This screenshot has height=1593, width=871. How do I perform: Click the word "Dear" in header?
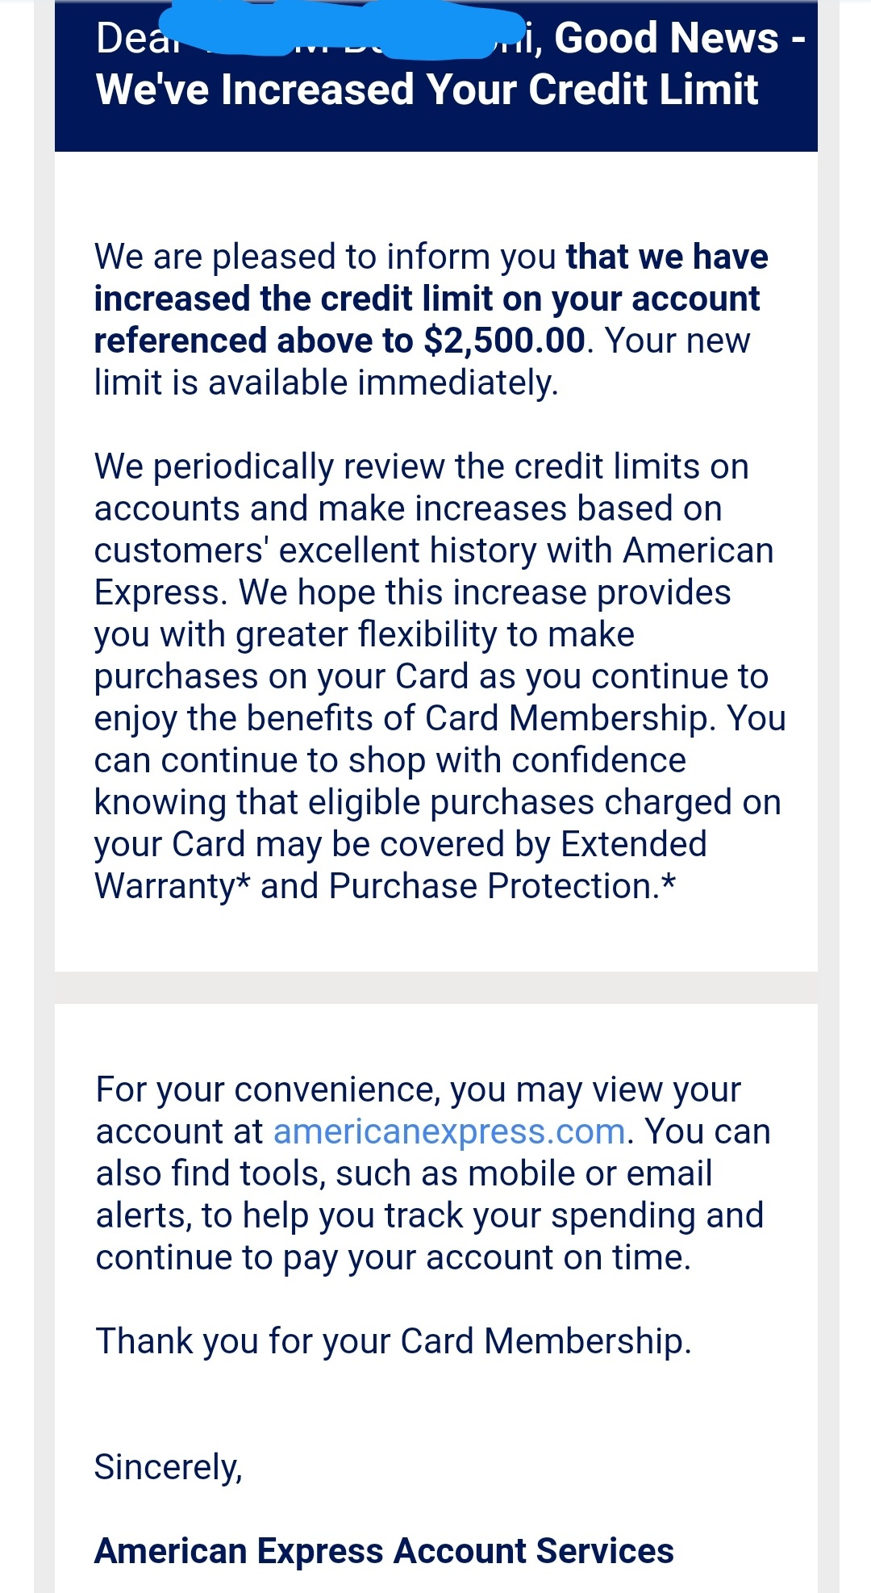[x=129, y=38]
